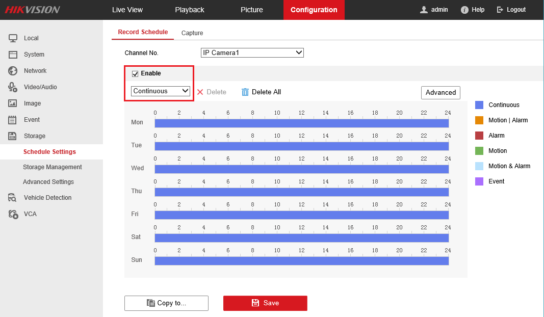Image resolution: width=544 pixels, height=317 pixels.
Task: Click the 'admin' username text
Action: point(439,10)
